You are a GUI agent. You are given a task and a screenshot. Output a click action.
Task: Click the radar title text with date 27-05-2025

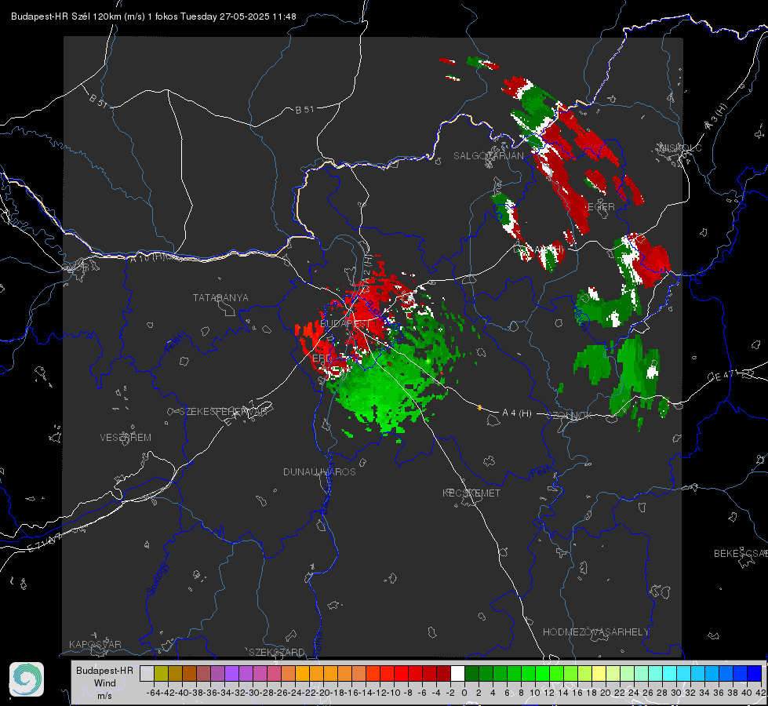pyautogui.click(x=153, y=16)
